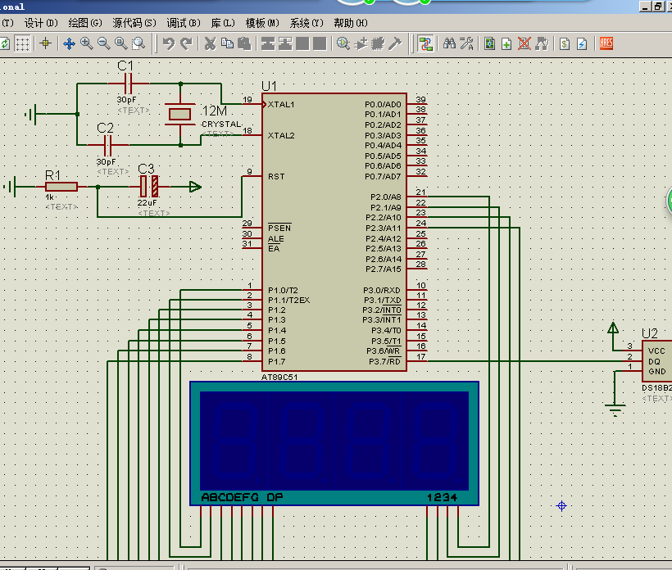
Task: Click the Copy to clipboard icon
Action: click(227, 43)
